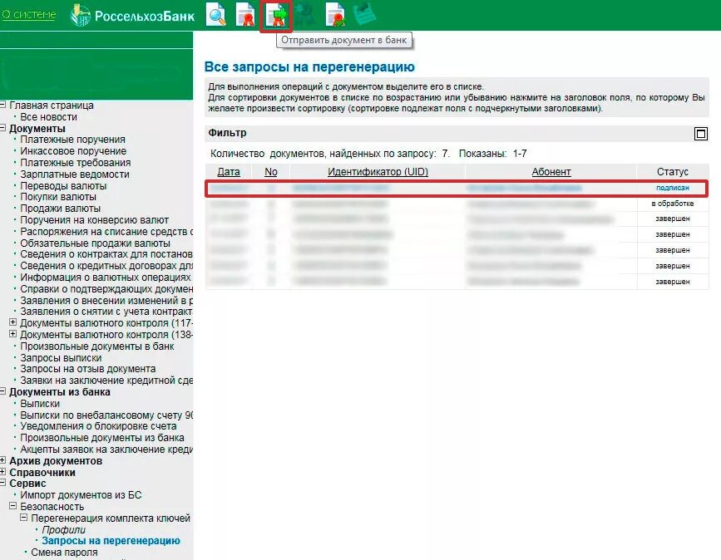The height and width of the screenshot is (560, 721).
Task: Expand the Архив документов node
Action: click(2, 459)
